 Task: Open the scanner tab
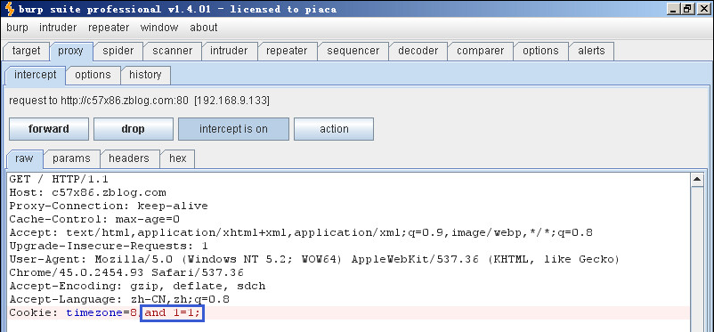click(172, 51)
